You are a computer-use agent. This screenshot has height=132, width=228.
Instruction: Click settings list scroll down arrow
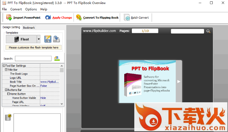pos(62,104)
